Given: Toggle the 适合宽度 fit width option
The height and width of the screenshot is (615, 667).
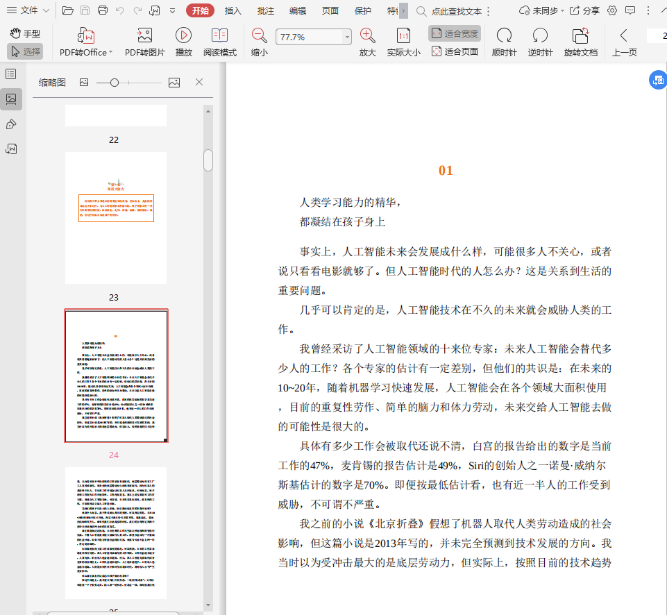Looking at the screenshot, I should (455, 33).
